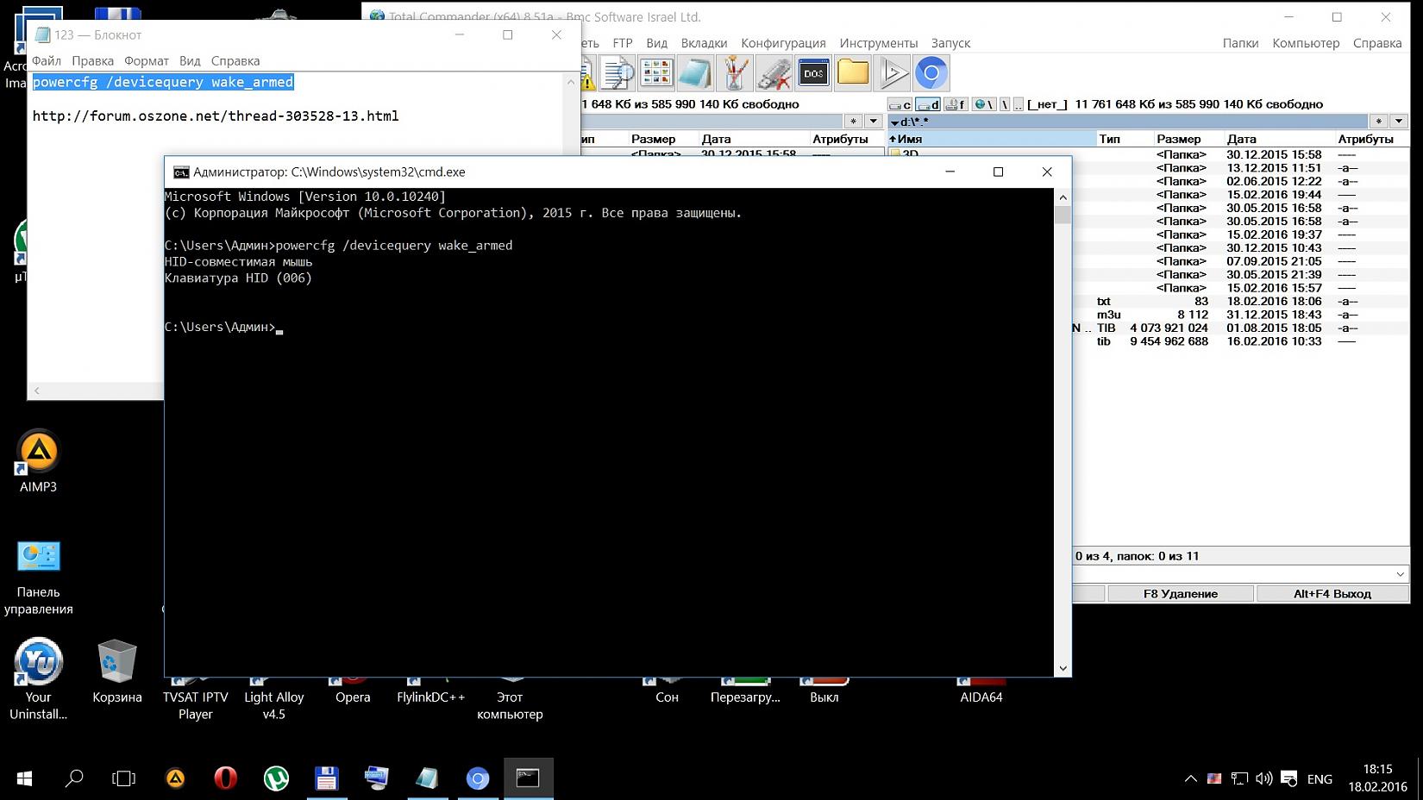Click the right panel favorites asterisk button
The width and height of the screenshot is (1423, 800).
(1379, 122)
